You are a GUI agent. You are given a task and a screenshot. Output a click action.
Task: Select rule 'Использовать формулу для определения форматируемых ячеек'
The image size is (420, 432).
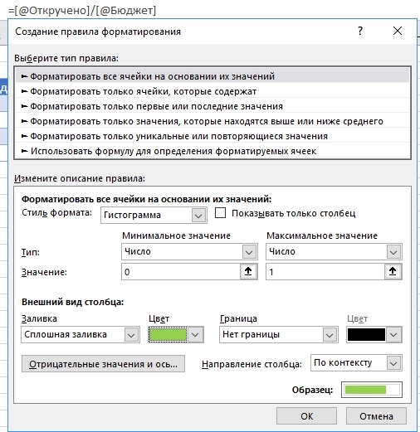tap(212, 151)
